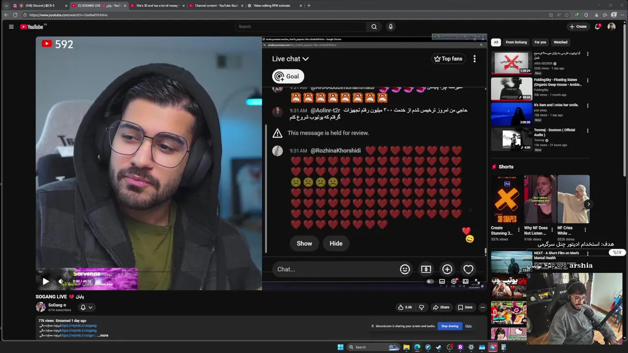Hide the held chat message
This screenshot has height=353, width=628.
coord(336,243)
